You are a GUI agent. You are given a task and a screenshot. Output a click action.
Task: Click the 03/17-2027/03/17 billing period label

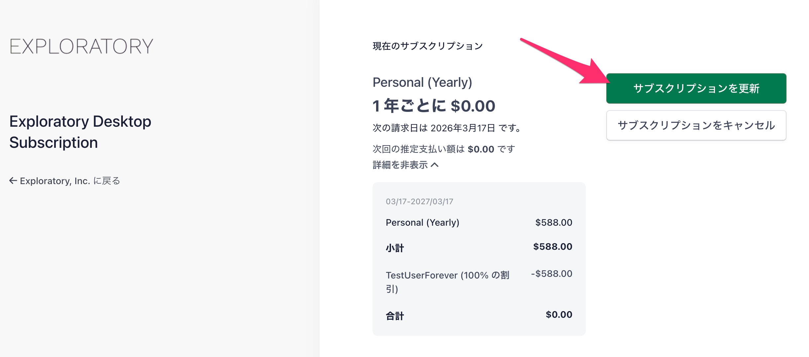pos(419,202)
